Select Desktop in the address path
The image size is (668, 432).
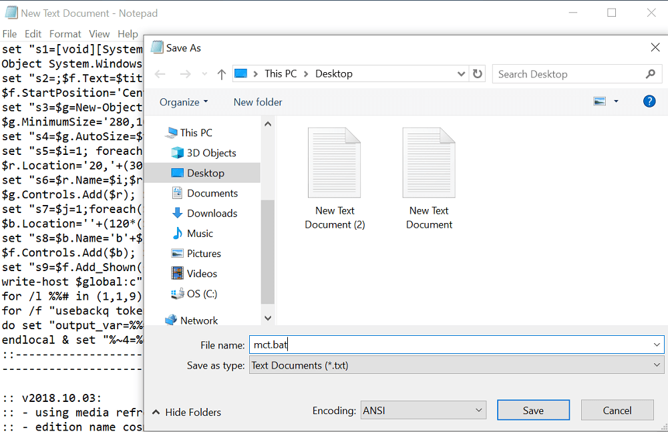[x=334, y=73]
